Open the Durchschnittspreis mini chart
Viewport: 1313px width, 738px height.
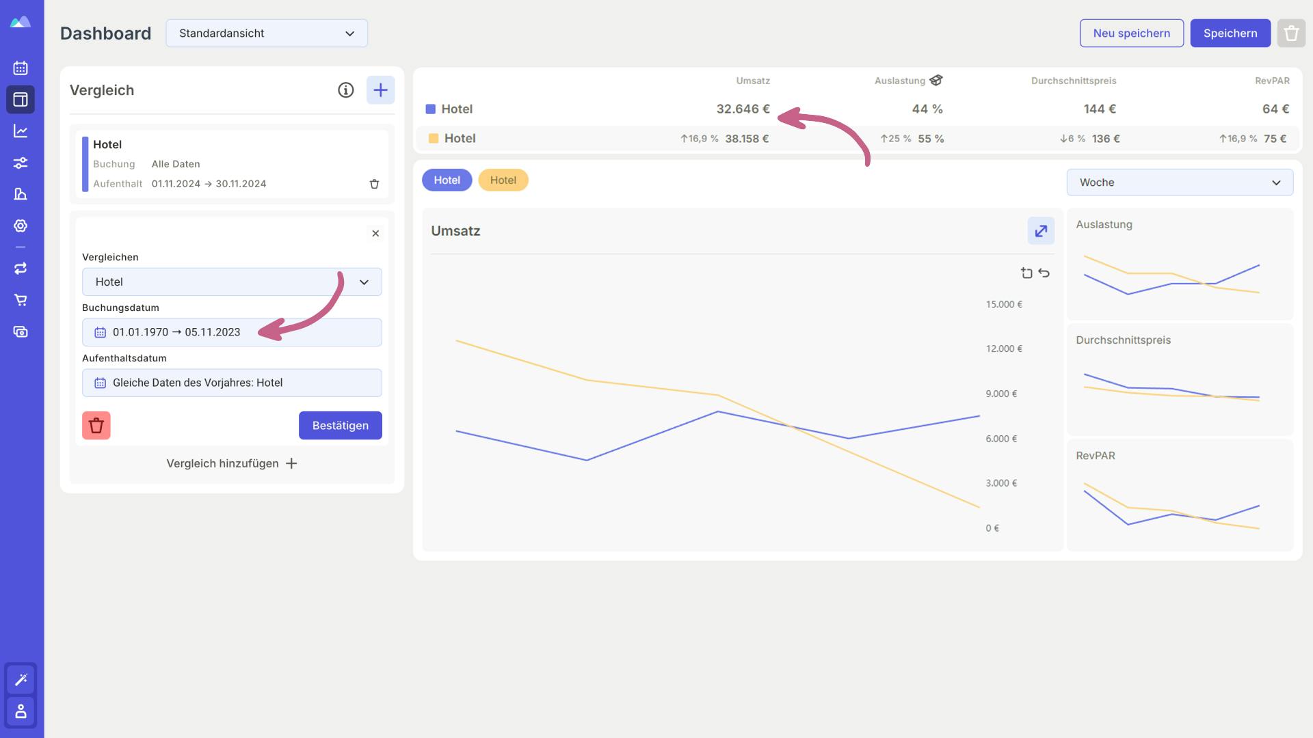click(x=1180, y=380)
